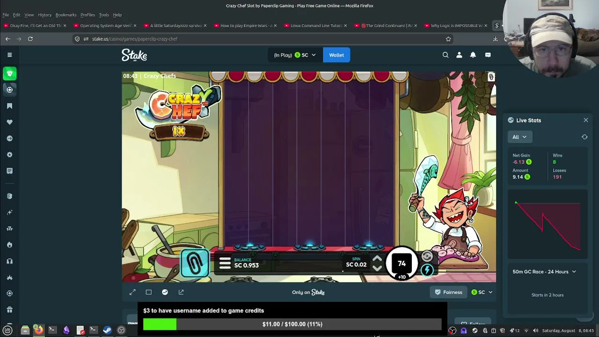
Task: Open the History menu
Action: tap(44, 15)
